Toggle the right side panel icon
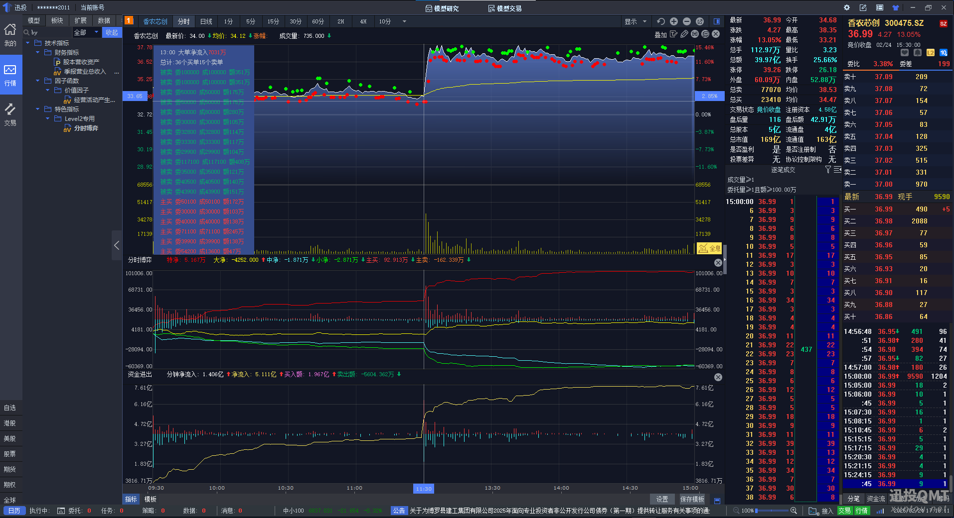Image resolution: width=954 pixels, height=518 pixels. (x=717, y=21)
